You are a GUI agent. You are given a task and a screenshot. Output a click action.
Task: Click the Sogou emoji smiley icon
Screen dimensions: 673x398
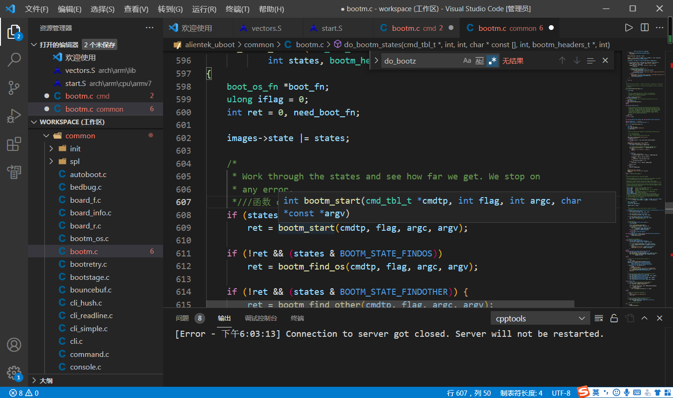(616, 392)
